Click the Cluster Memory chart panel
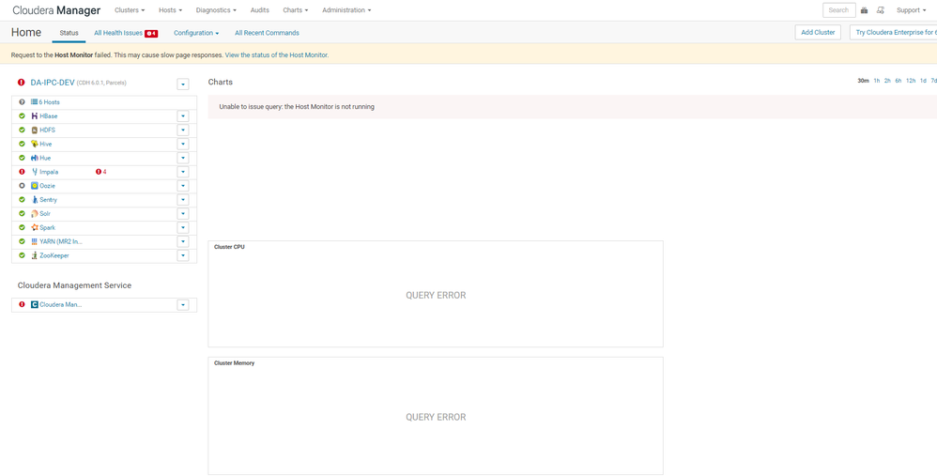 click(436, 416)
